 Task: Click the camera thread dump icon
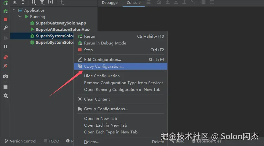[x=5, y=76]
